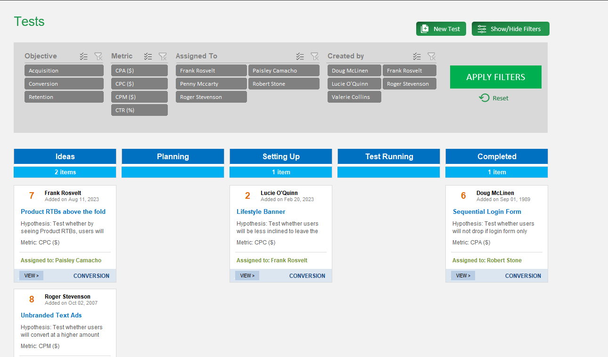Viewport: 608px width, 357px height.
Task: Select the Test Running column header
Action: tap(388, 156)
